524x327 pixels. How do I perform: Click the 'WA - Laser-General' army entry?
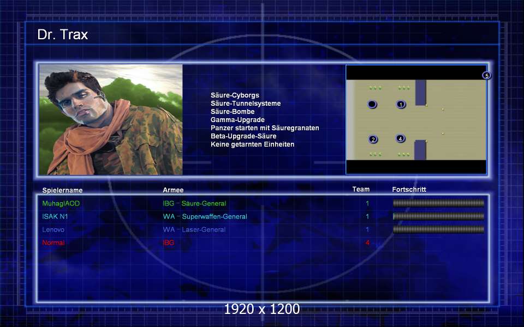pyautogui.click(x=194, y=229)
